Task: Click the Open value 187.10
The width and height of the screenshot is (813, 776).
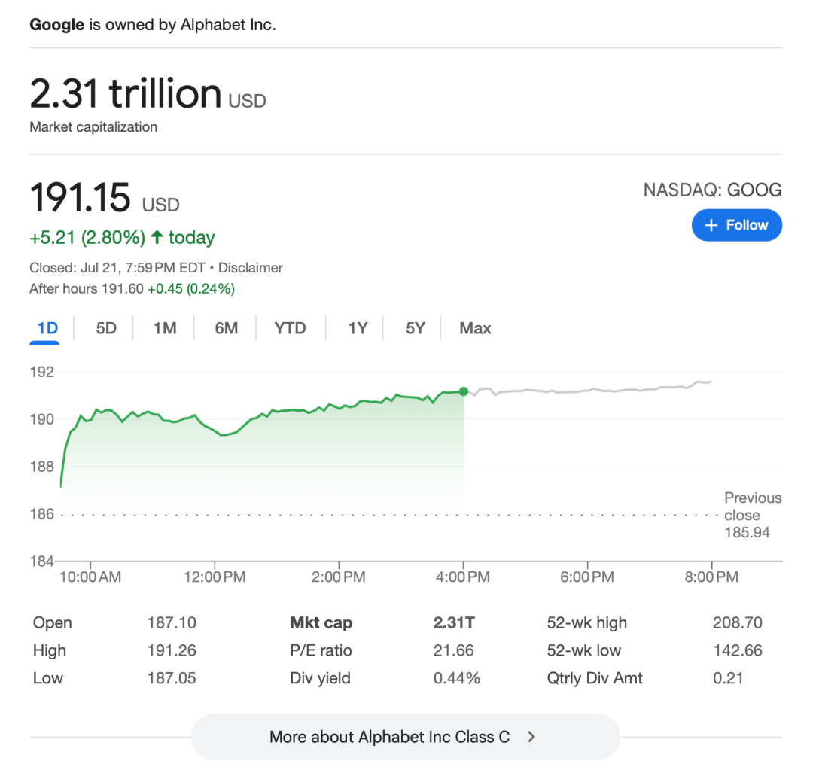Action: [x=172, y=622]
